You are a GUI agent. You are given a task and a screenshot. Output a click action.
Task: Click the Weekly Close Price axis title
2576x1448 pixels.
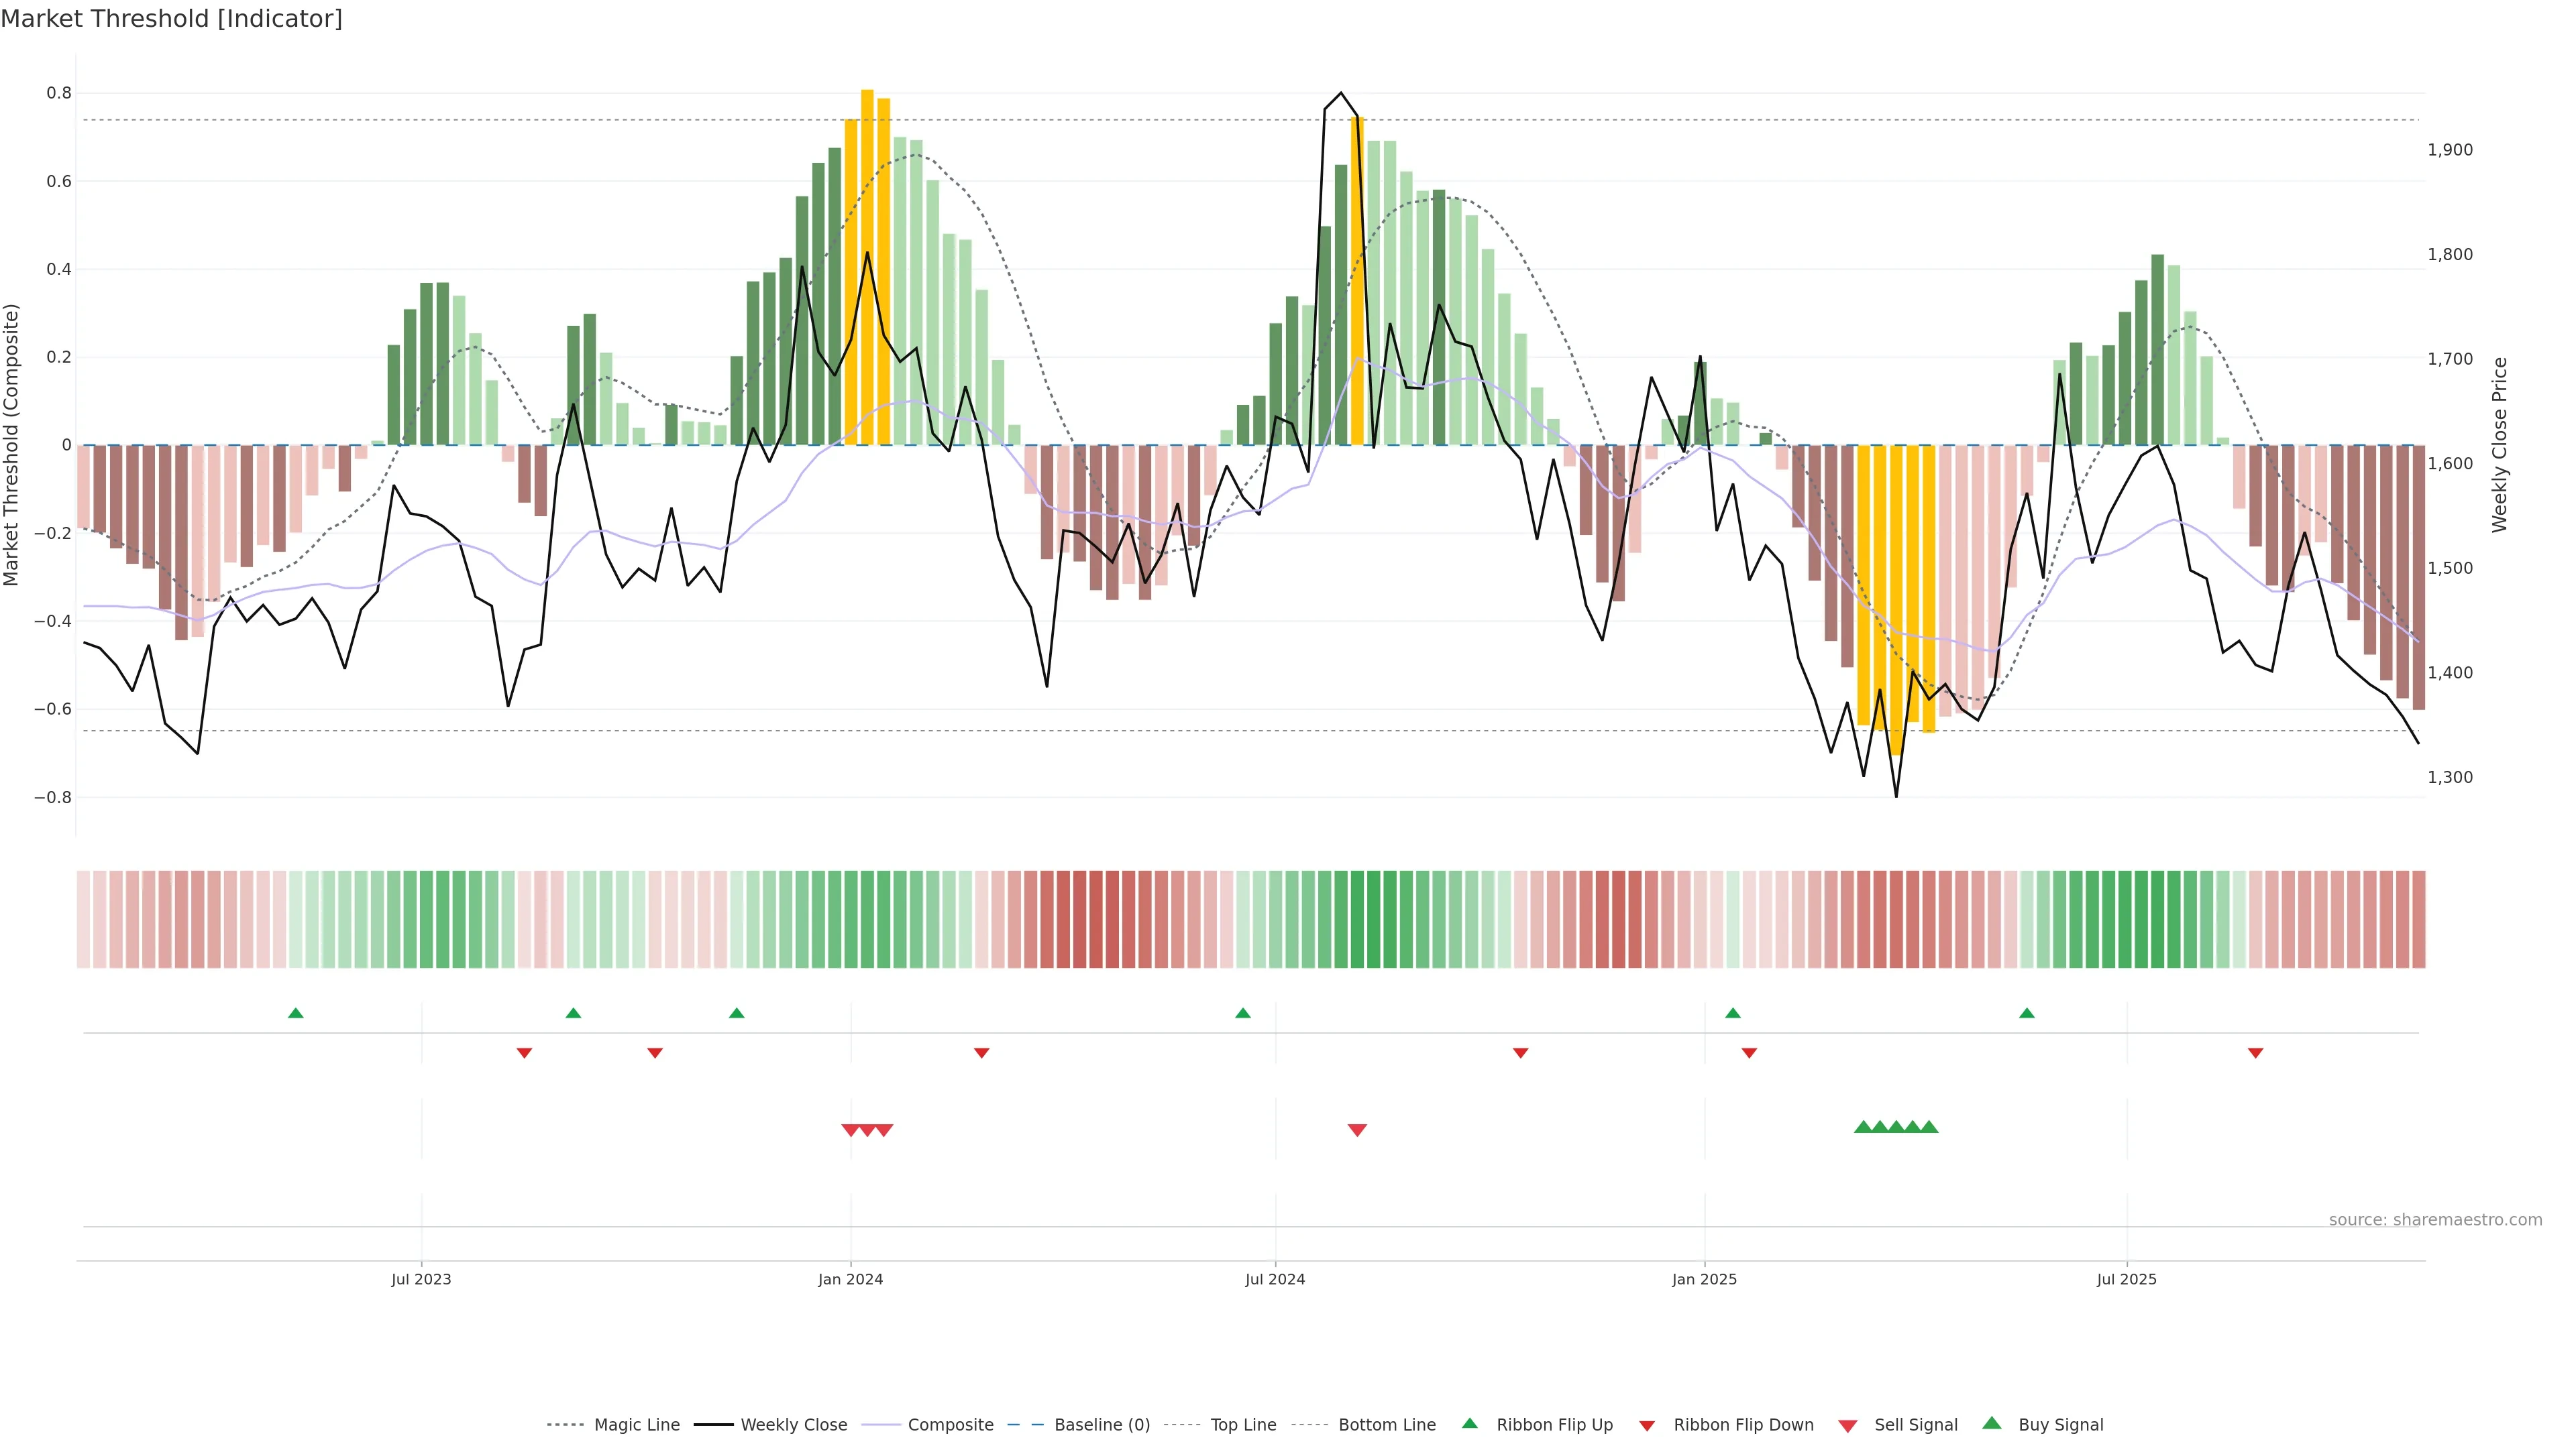[2500, 444]
